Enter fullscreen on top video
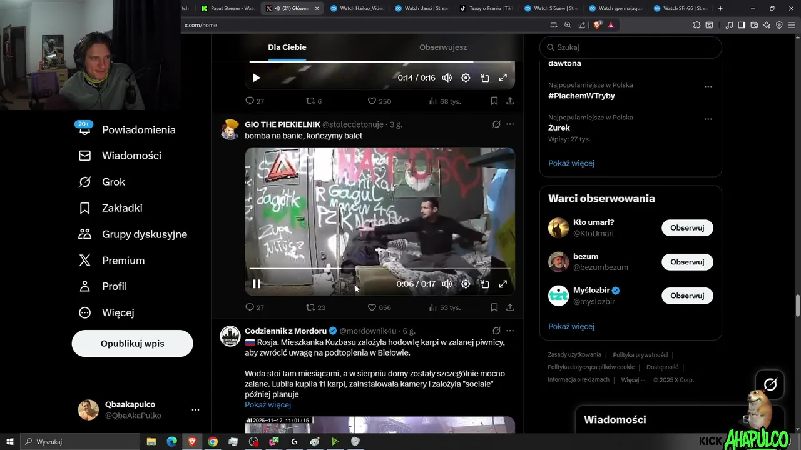801x450 pixels. (x=503, y=78)
